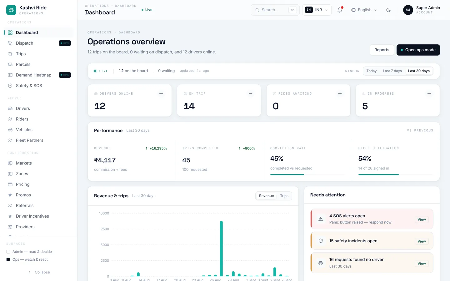Collapse the sidebar

pos(39,272)
